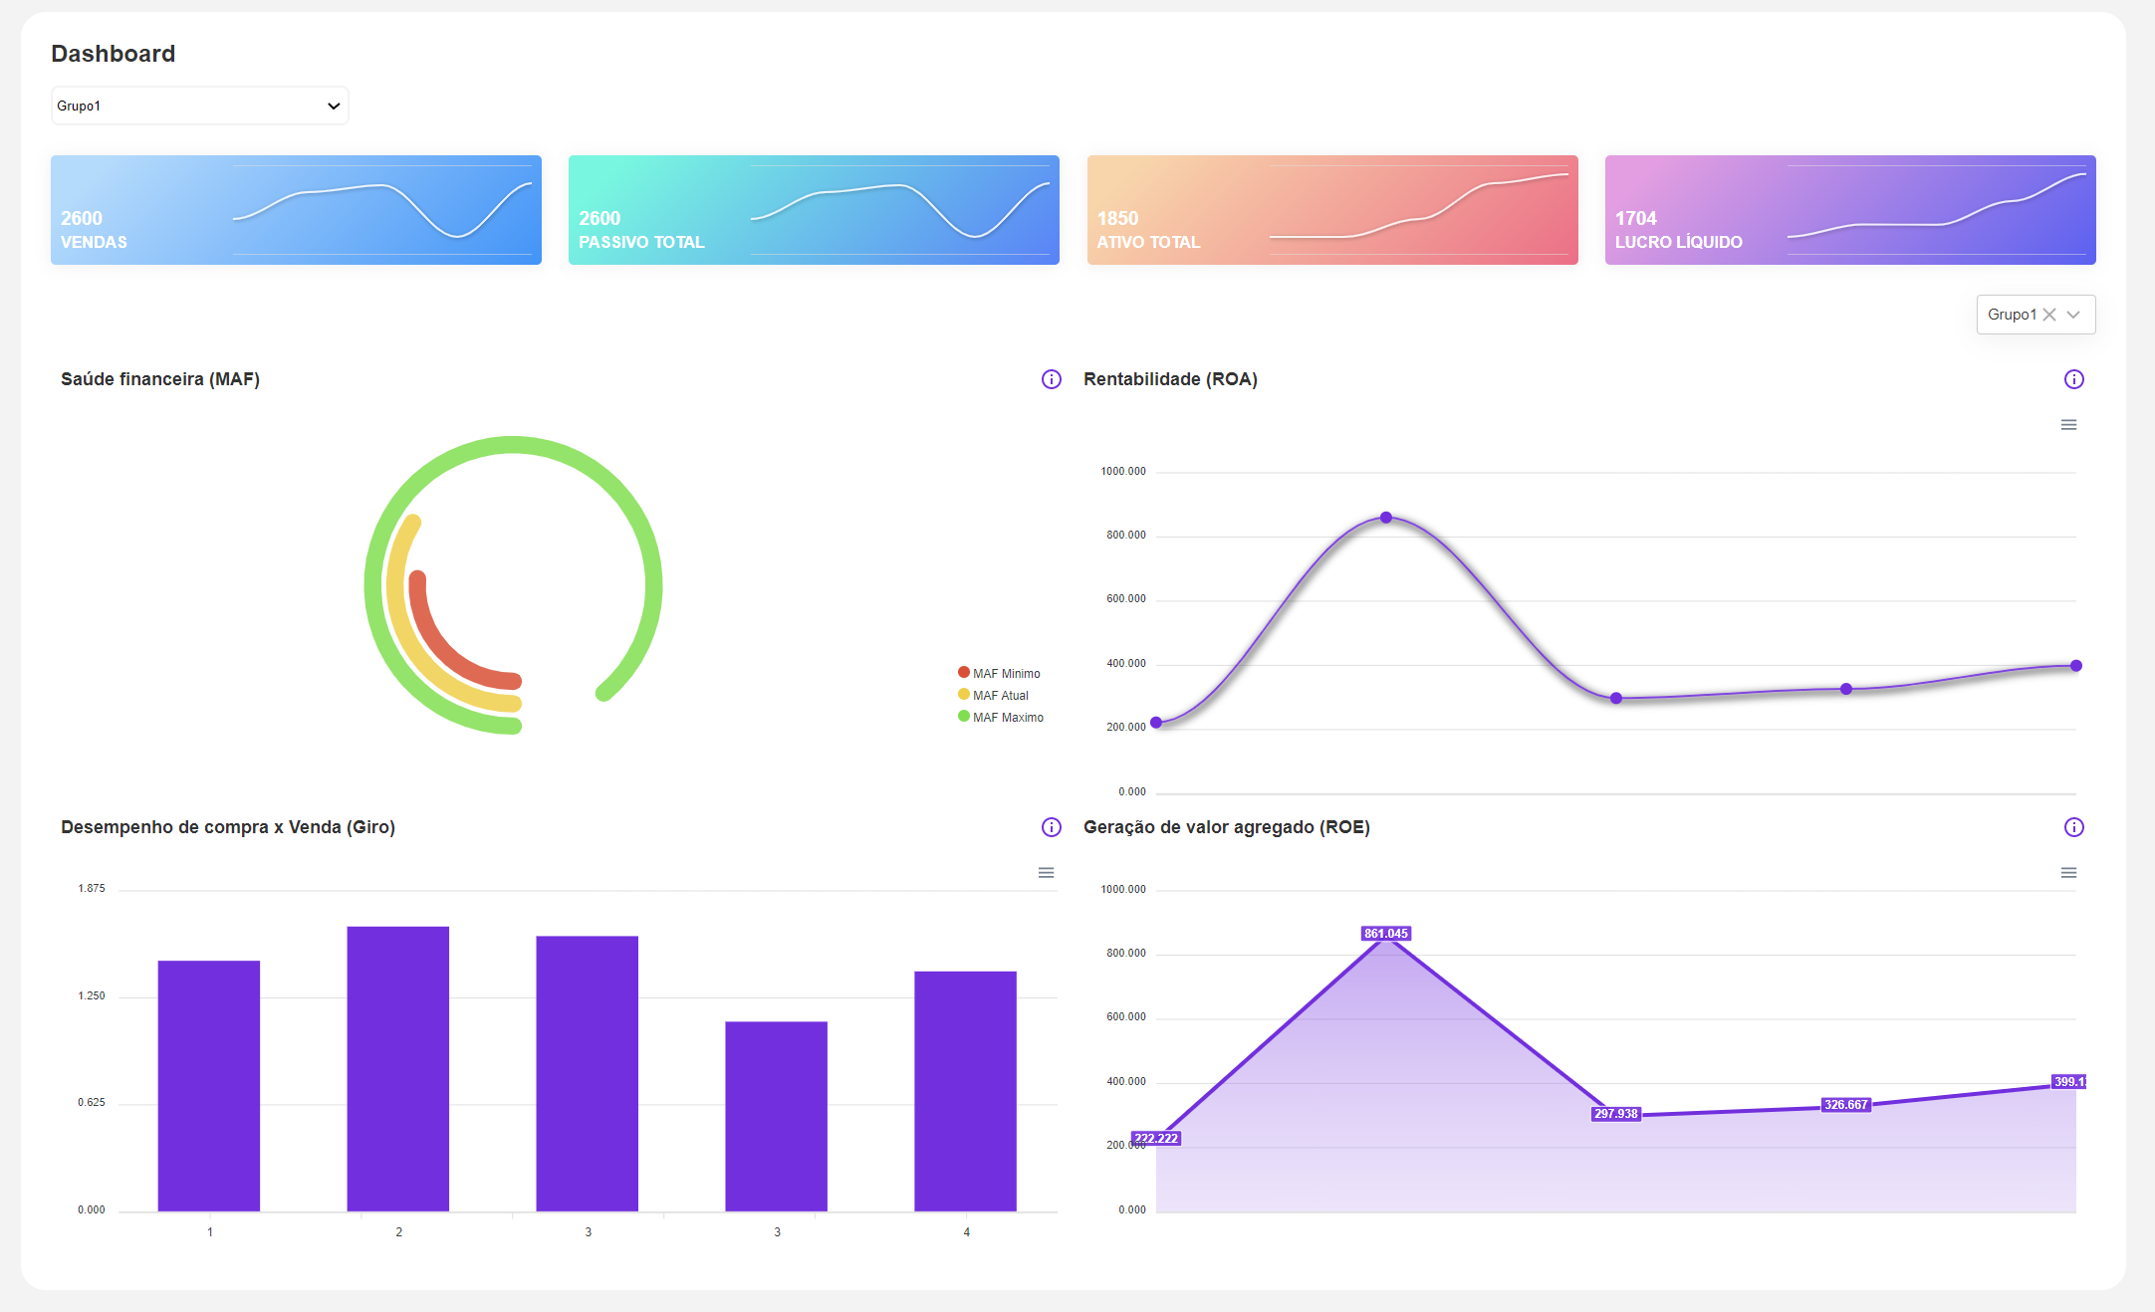The height and width of the screenshot is (1312, 2155).
Task: Click the 222.222 data label in ROE chart
Action: pos(1156,1139)
